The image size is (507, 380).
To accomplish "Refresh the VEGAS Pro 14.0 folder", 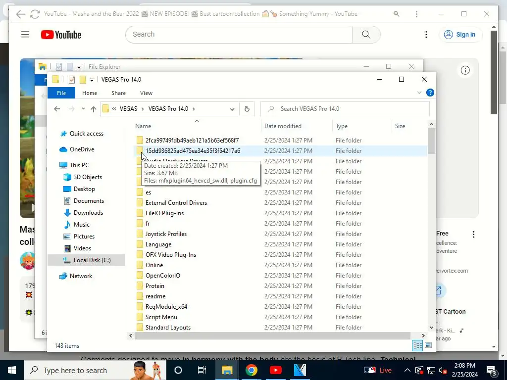I will (247, 109).
